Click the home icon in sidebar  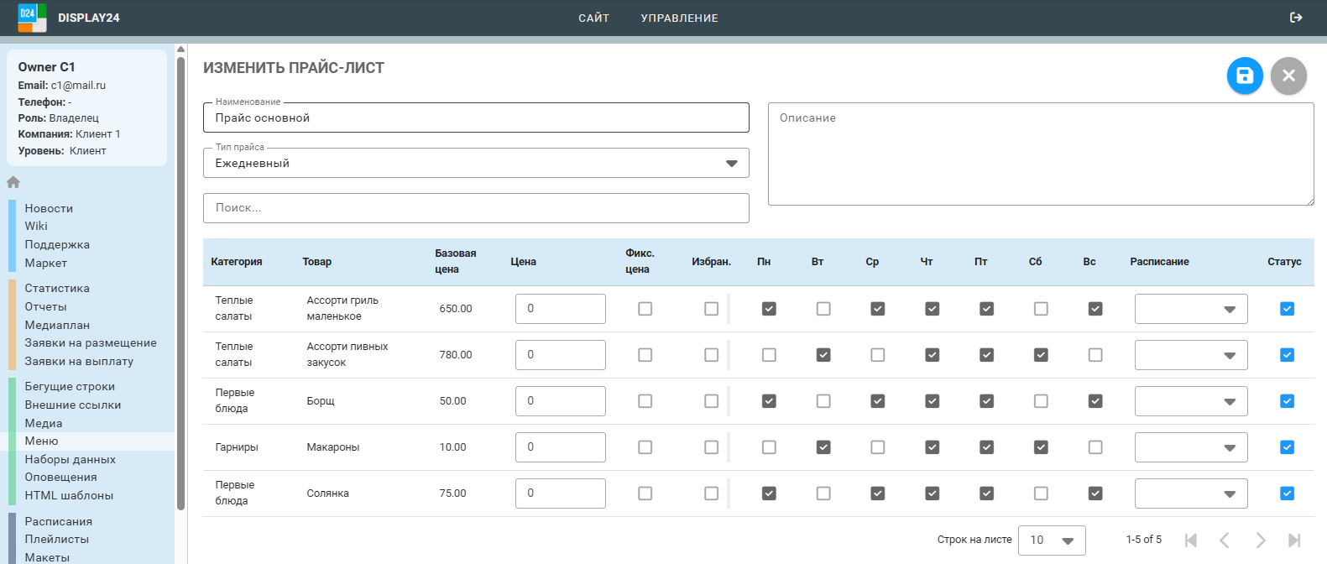[x=13, y=182]
